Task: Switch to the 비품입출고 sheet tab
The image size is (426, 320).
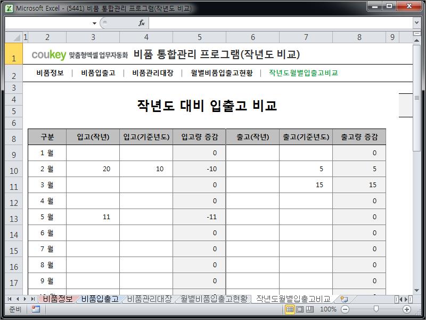Action: [x=100, y=299]
